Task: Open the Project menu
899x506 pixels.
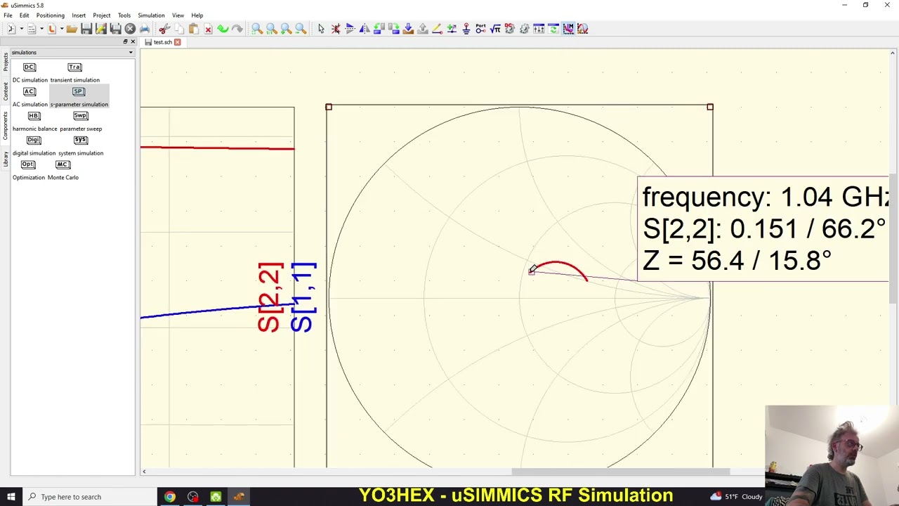Action: coord(102,15)
